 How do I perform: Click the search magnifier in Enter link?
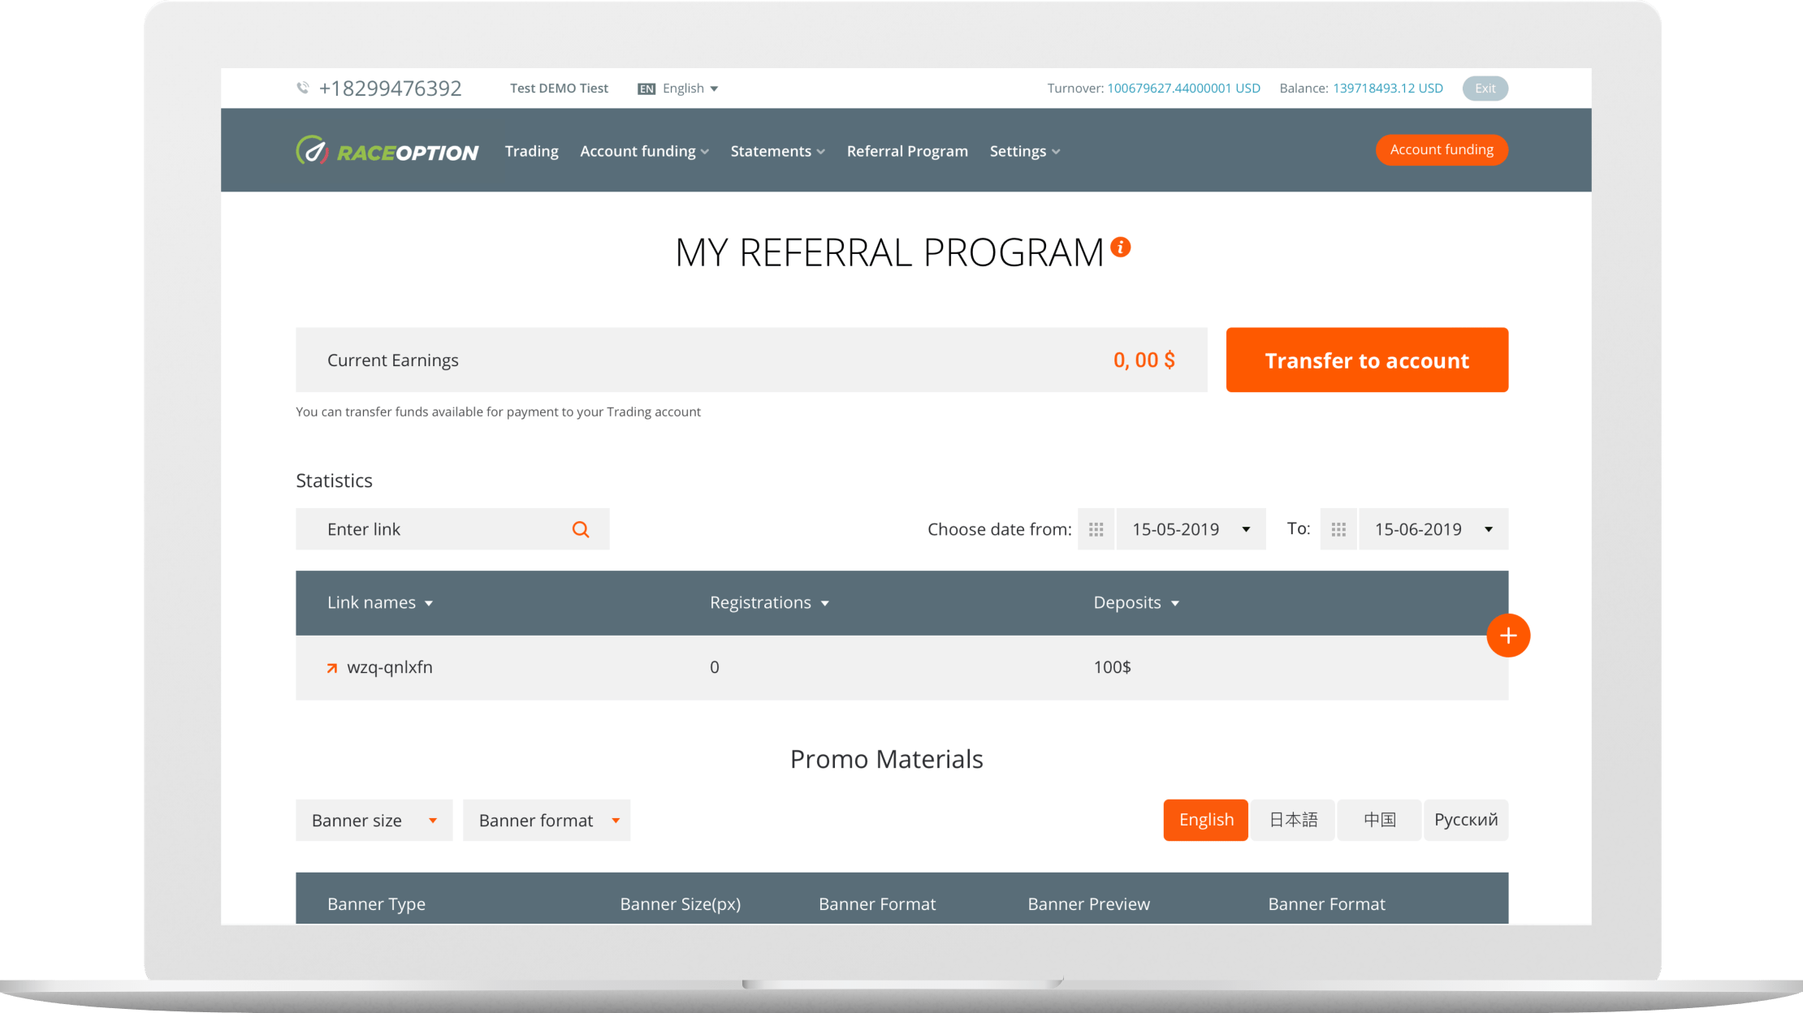(x=581, y=529)
